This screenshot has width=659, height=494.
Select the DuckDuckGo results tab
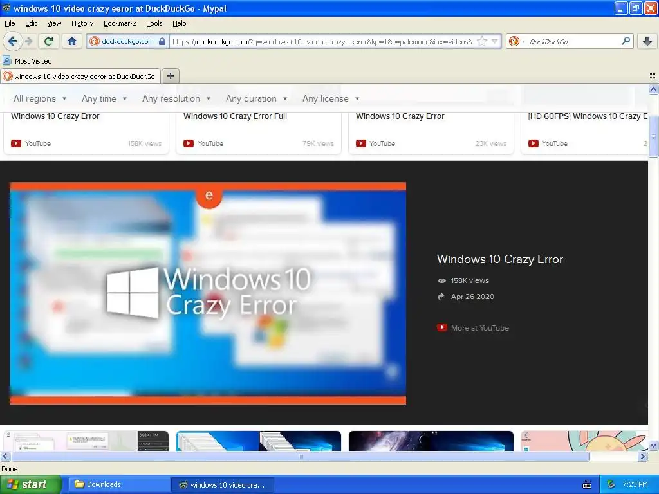point(80,76)
